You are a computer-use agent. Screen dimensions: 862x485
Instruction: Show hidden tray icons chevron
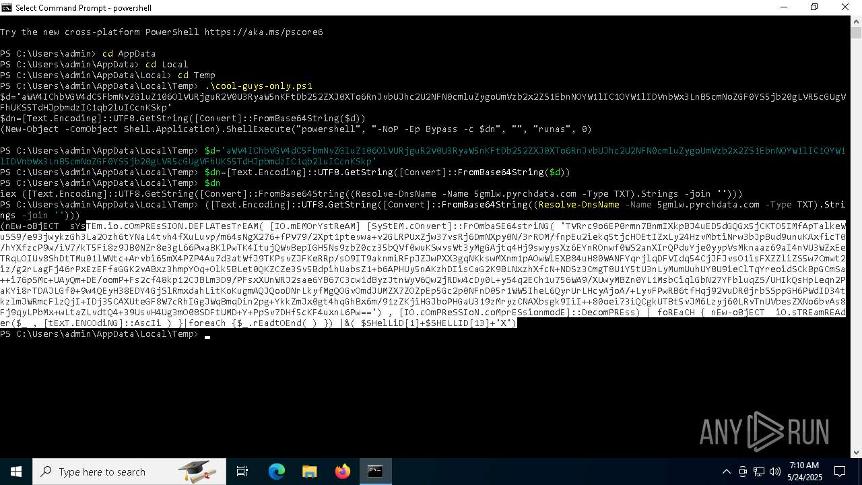[x=726, y=472]
